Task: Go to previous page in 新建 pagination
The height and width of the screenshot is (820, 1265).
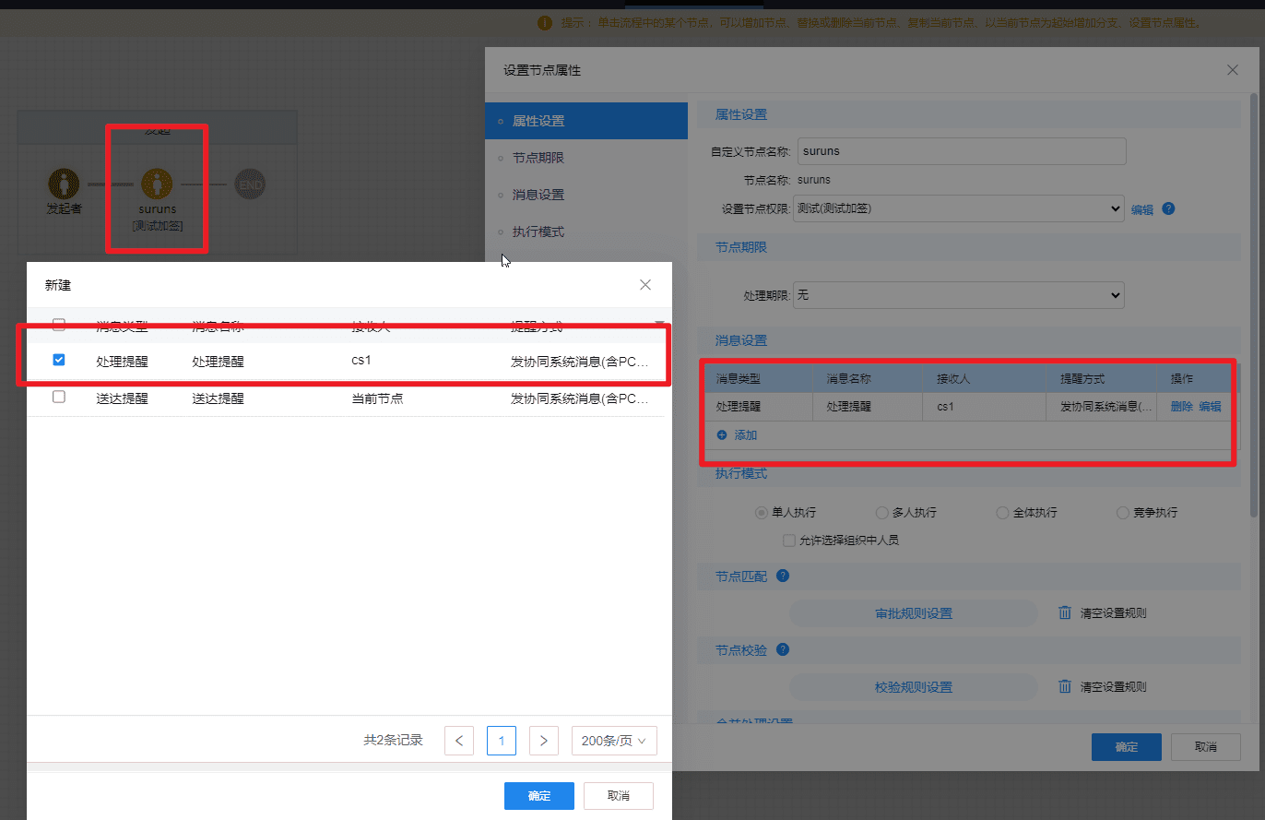Action: (x=459, y=740)
